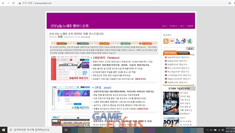Open Task View on the taskbar
The image size is (235, 133).
[x=66, y=130]
